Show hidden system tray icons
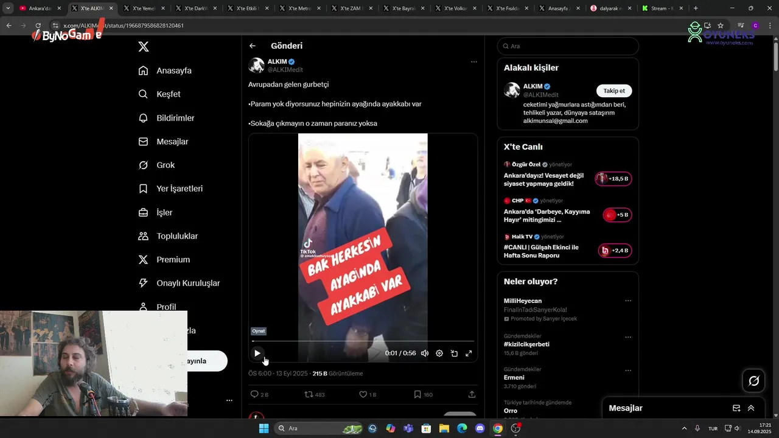Image resolution: width=779 pixels, height=438 pixels. 684,428
